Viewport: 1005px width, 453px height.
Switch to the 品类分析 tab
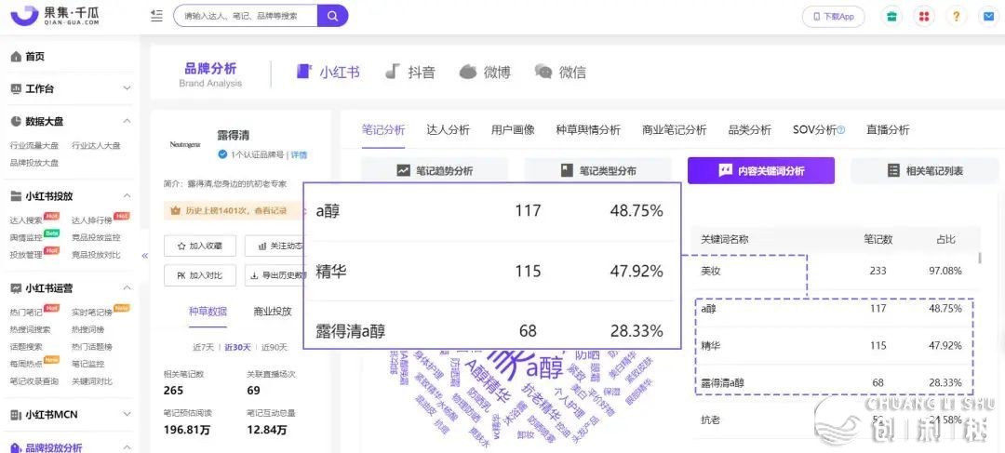[750, 130]
